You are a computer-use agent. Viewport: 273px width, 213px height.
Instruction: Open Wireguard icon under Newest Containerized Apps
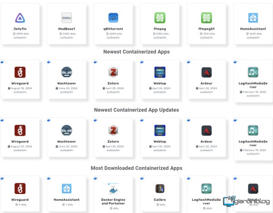coord(20,72)
